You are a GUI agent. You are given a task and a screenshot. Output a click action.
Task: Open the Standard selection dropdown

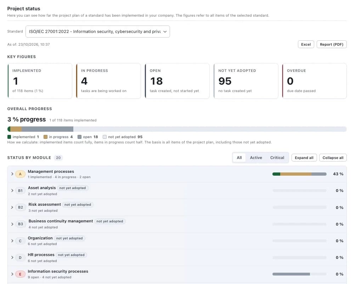pos(98,32)
